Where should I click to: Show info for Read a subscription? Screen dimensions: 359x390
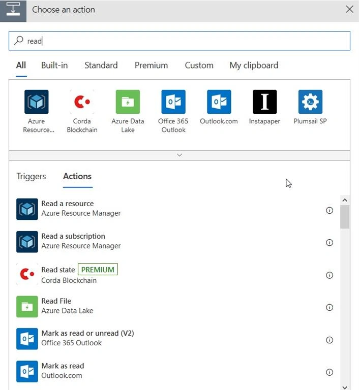330,243
